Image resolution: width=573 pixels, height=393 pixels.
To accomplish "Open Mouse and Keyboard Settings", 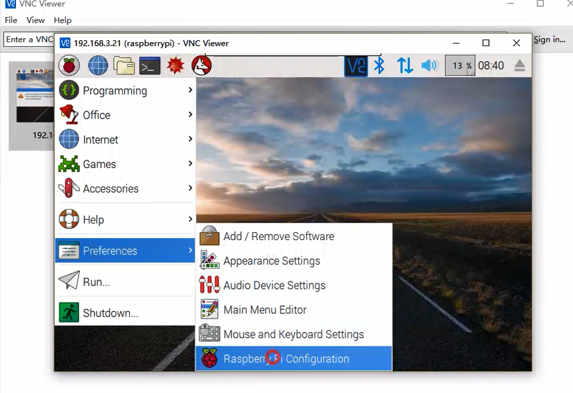I will point(294,334).
